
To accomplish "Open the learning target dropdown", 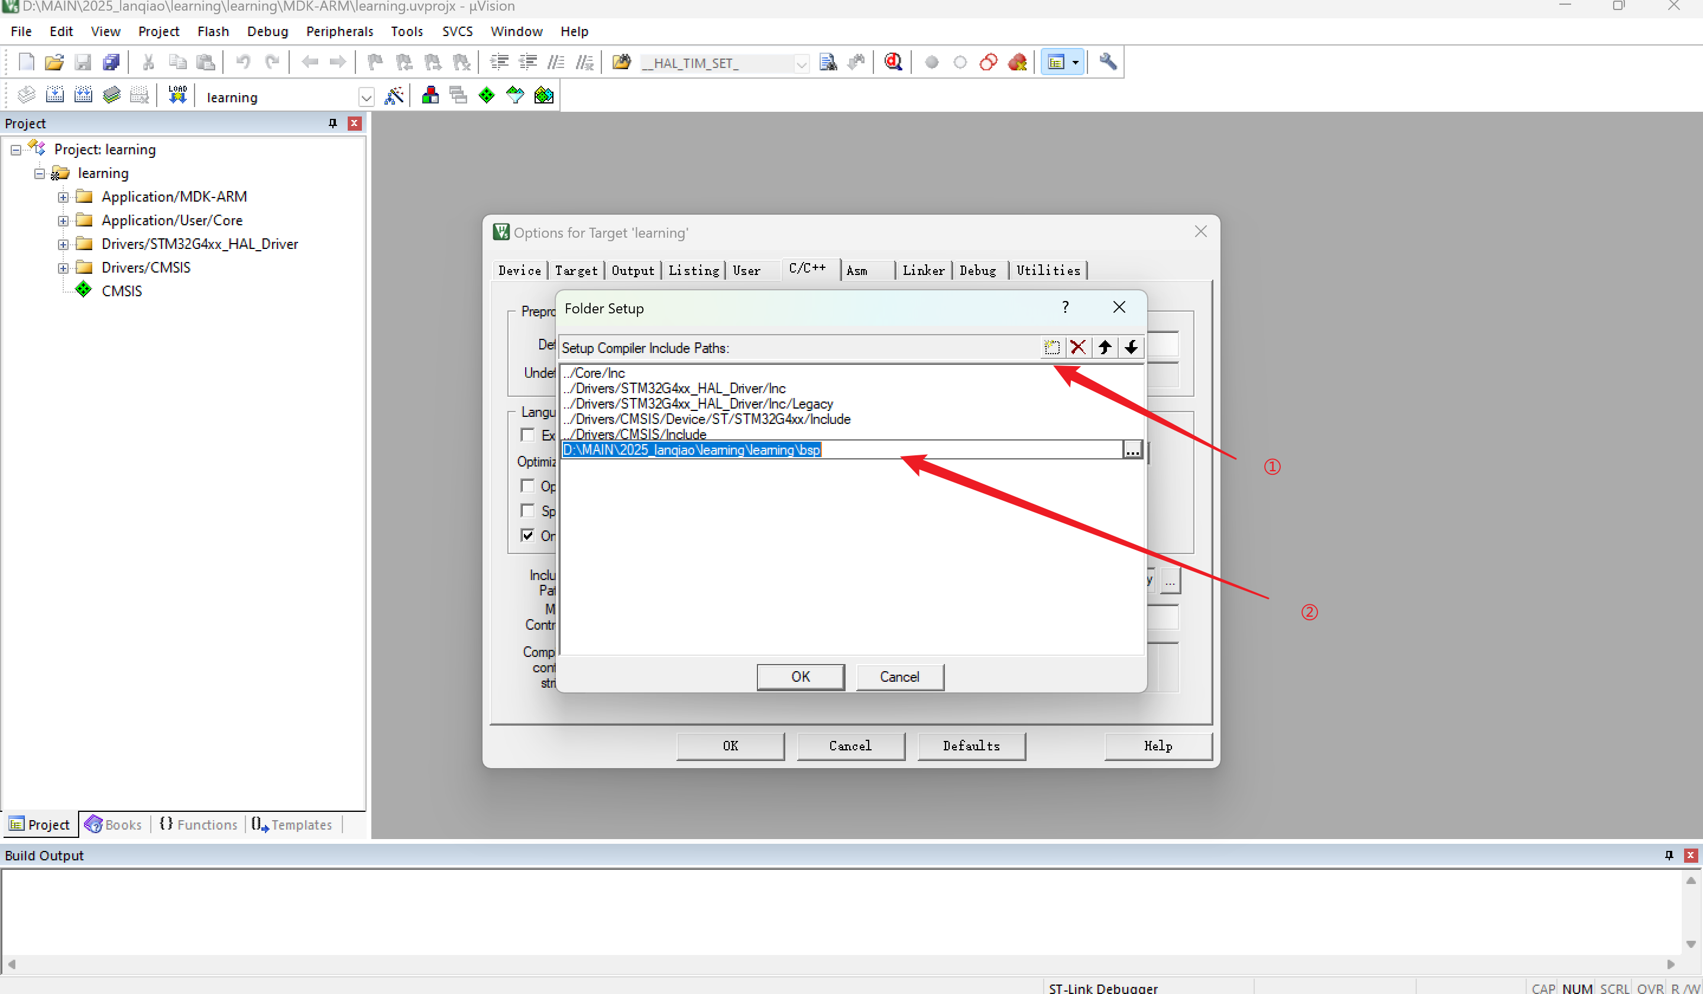I will (365, 98).
